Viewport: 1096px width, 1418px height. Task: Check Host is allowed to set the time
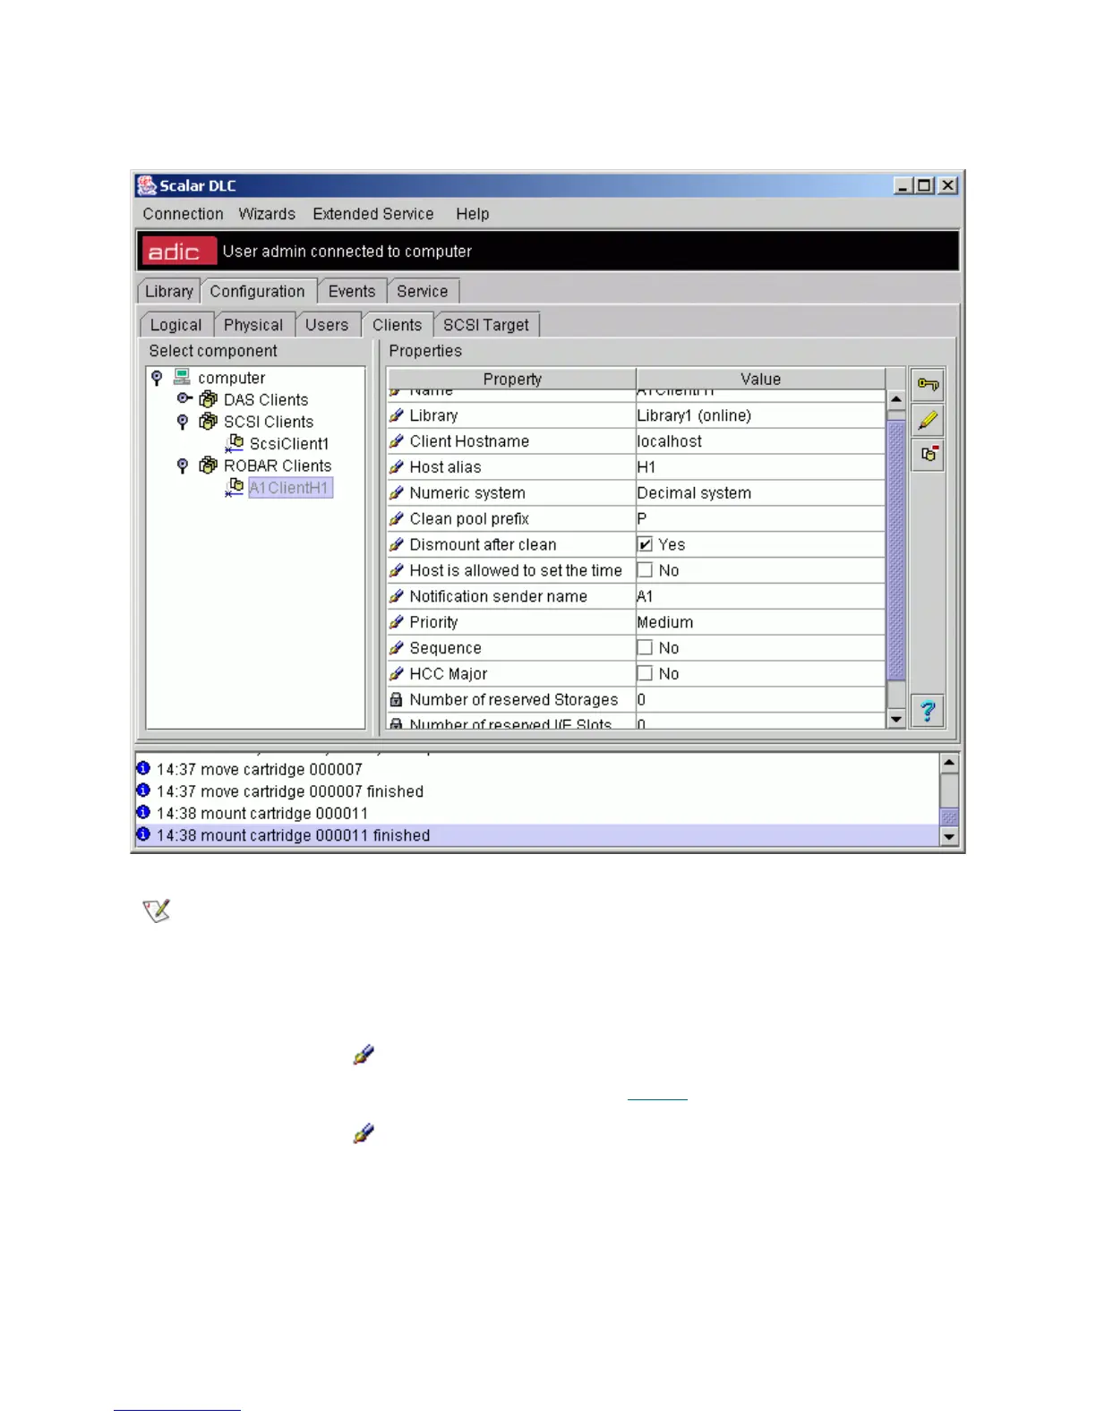(x=645, y=570)
